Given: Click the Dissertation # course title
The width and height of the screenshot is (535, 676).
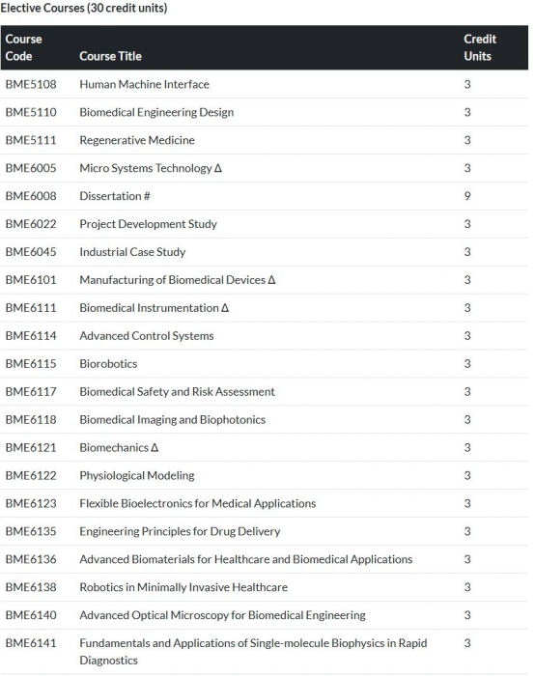Looking at the screenshot, I should pos(115,196).
